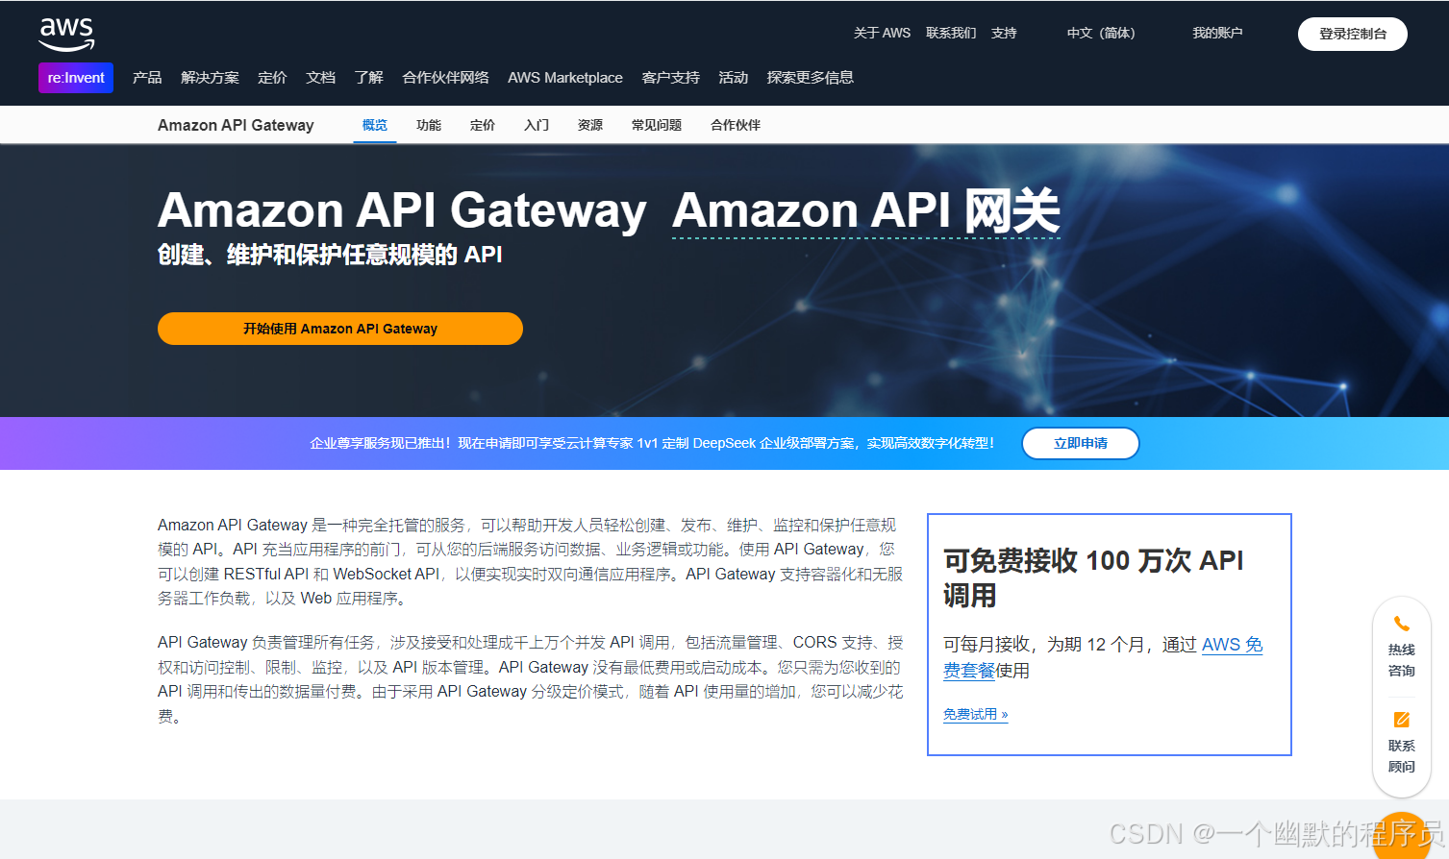Click the DeepSeek enterprise promotion banner text
The image size is (1449, 859).
pos(652,444)
